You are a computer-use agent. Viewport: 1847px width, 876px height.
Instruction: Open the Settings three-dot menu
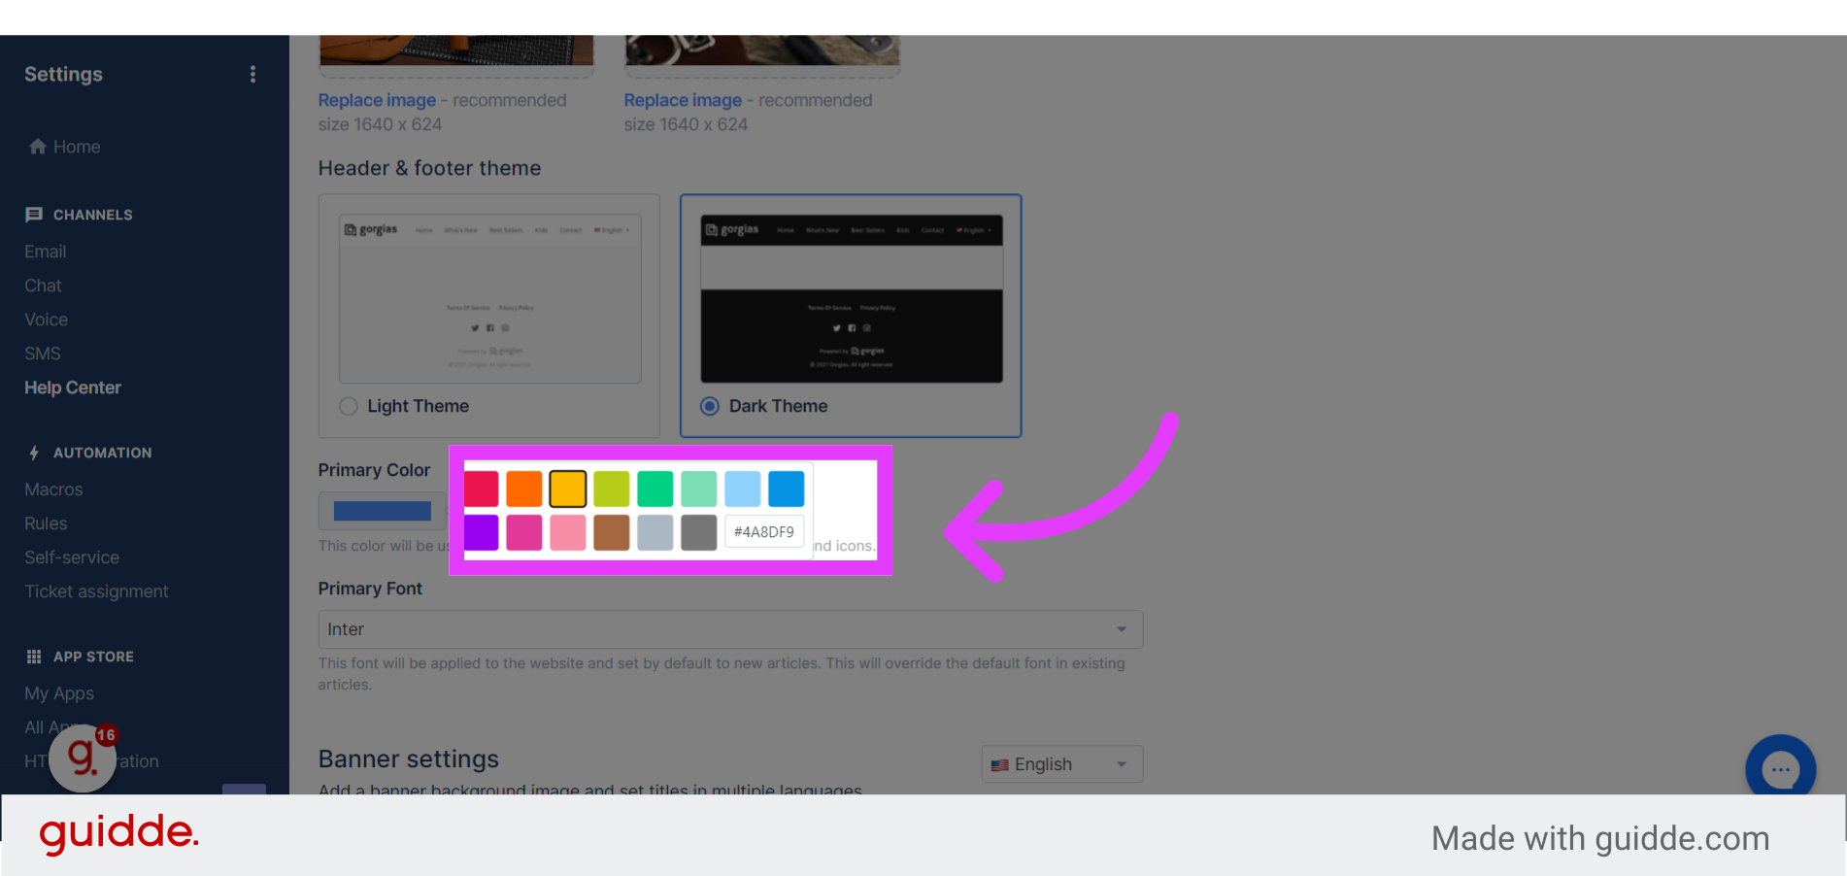(252, 75)
